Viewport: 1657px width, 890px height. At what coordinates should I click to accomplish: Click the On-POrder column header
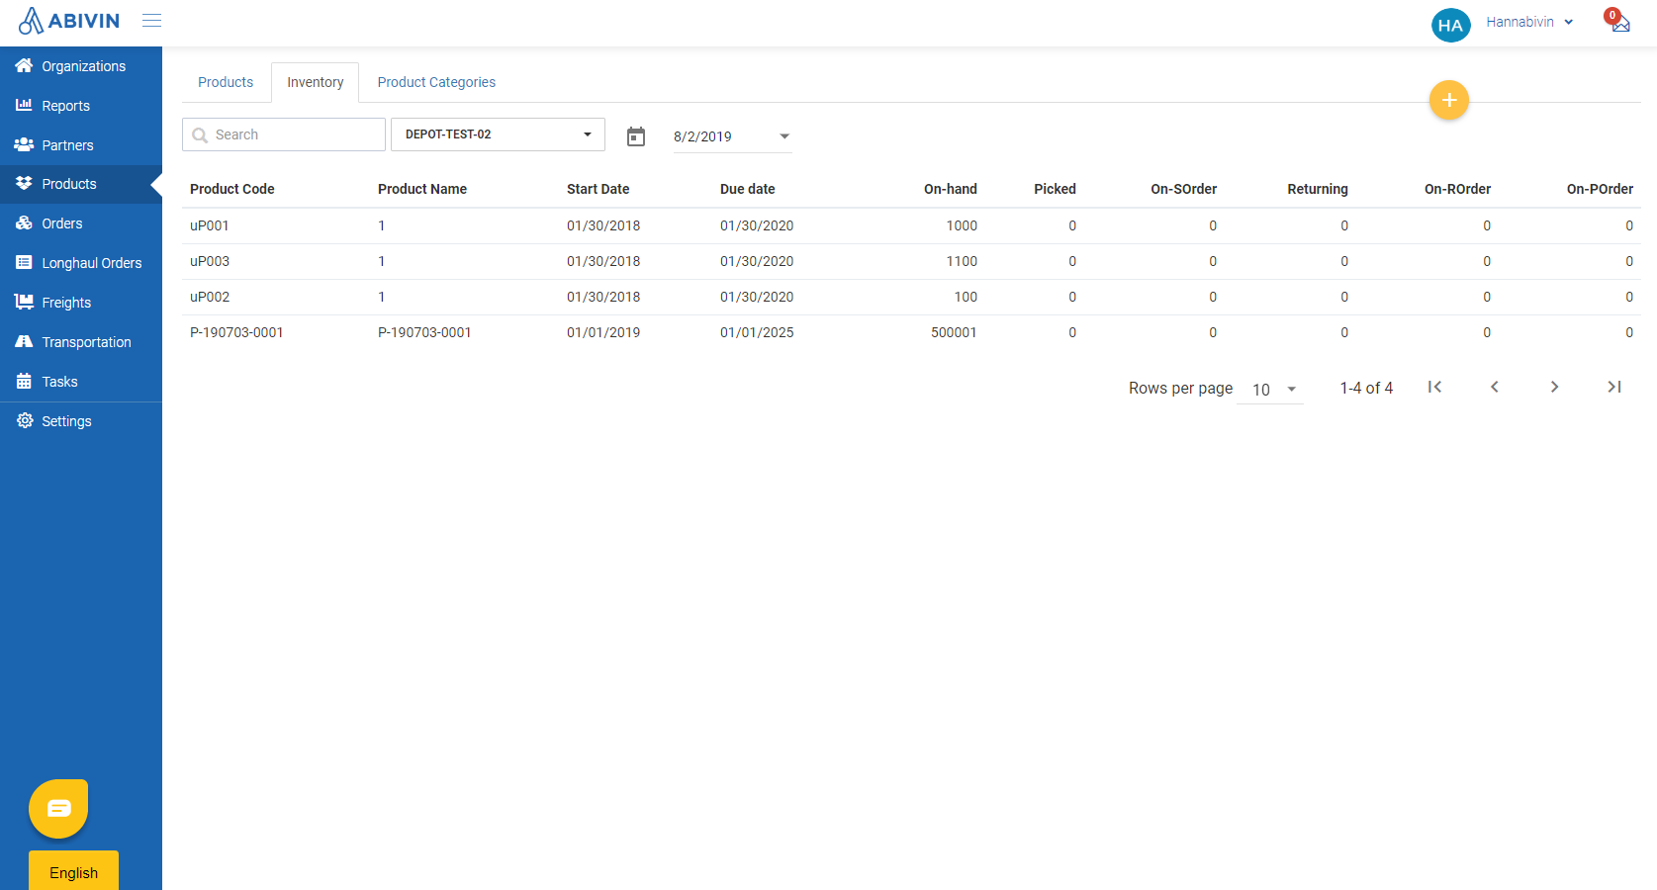pyautogui.click(x=1600, y=189)
